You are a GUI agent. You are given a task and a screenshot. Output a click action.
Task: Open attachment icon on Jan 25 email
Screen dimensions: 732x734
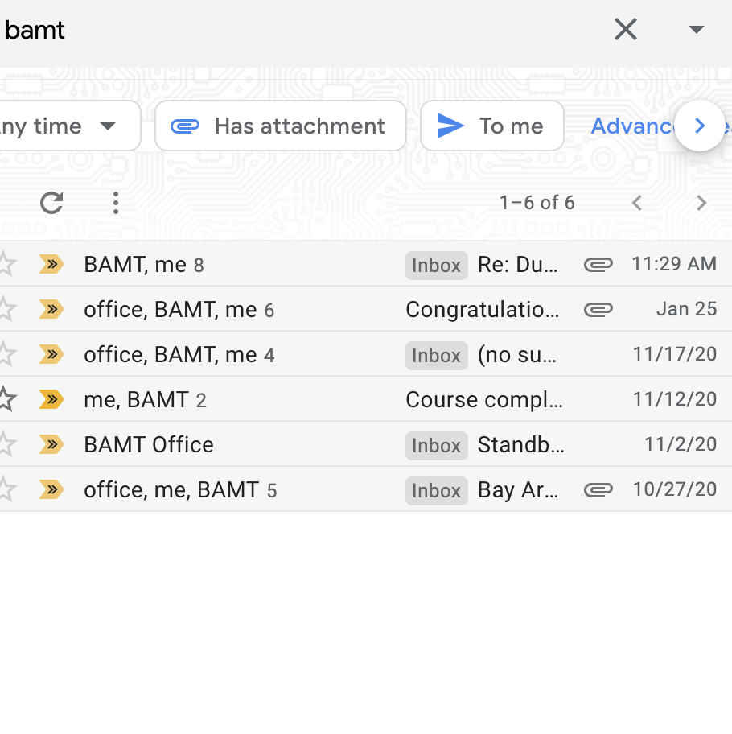[598, 309]
